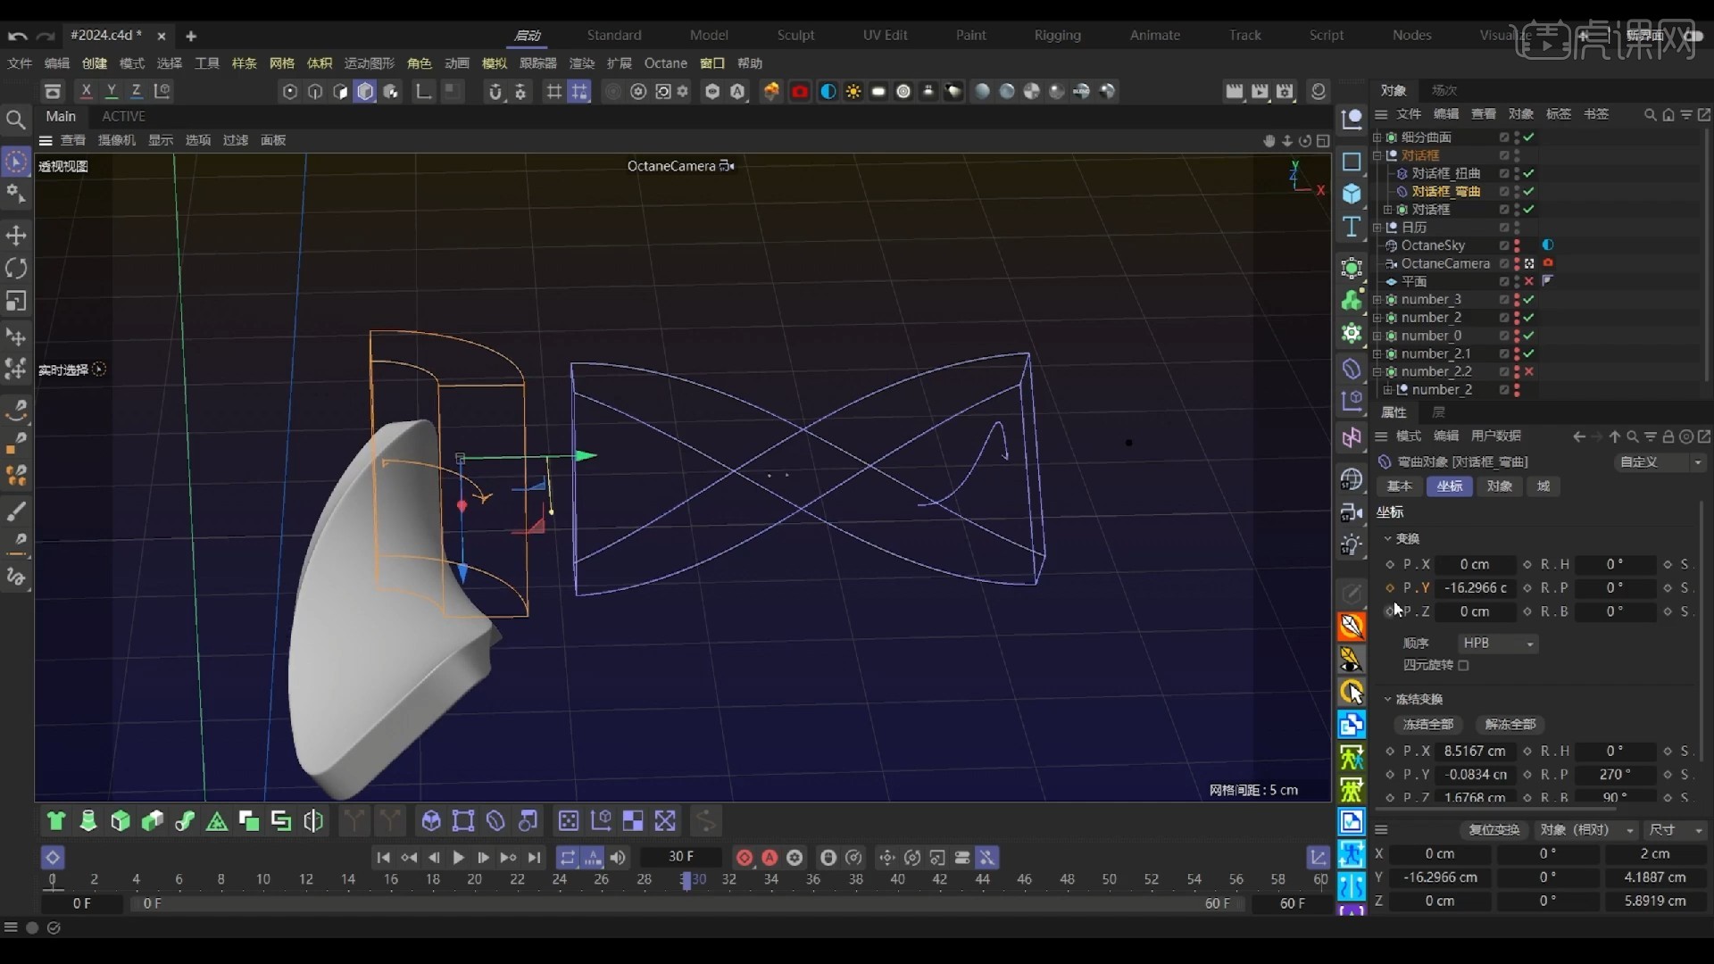Open the Octane menu
This screenshot has height=964, width=1714.
pyautogui.click(x=666, y=63)
